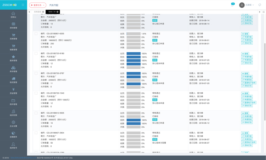Select checkbox for order CG-20180612-5935
Screen dimensions: 266x160
[x=36, y=113]
